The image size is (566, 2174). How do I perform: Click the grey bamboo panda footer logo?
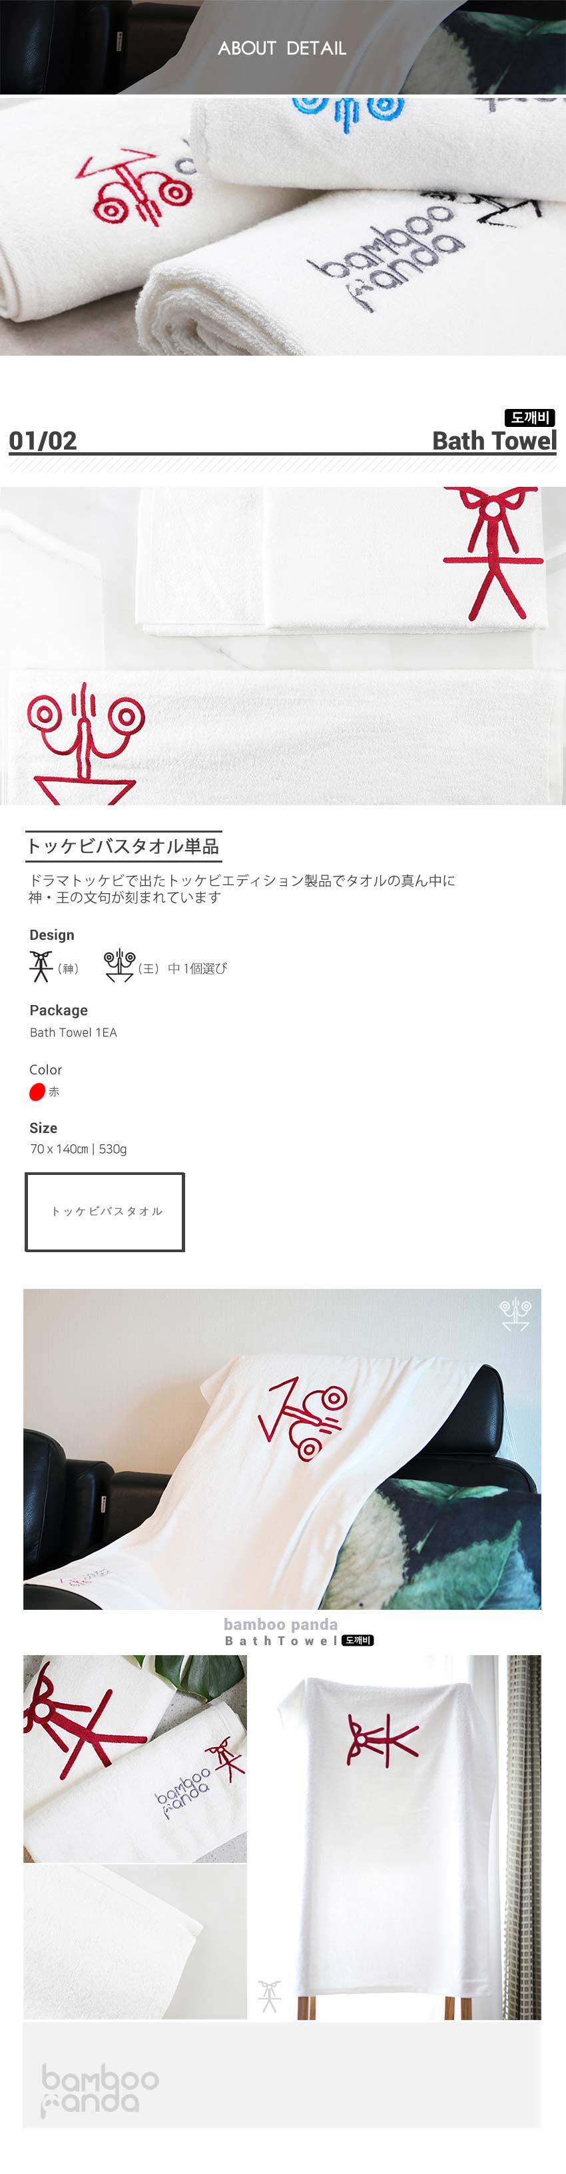point(99,2091)
